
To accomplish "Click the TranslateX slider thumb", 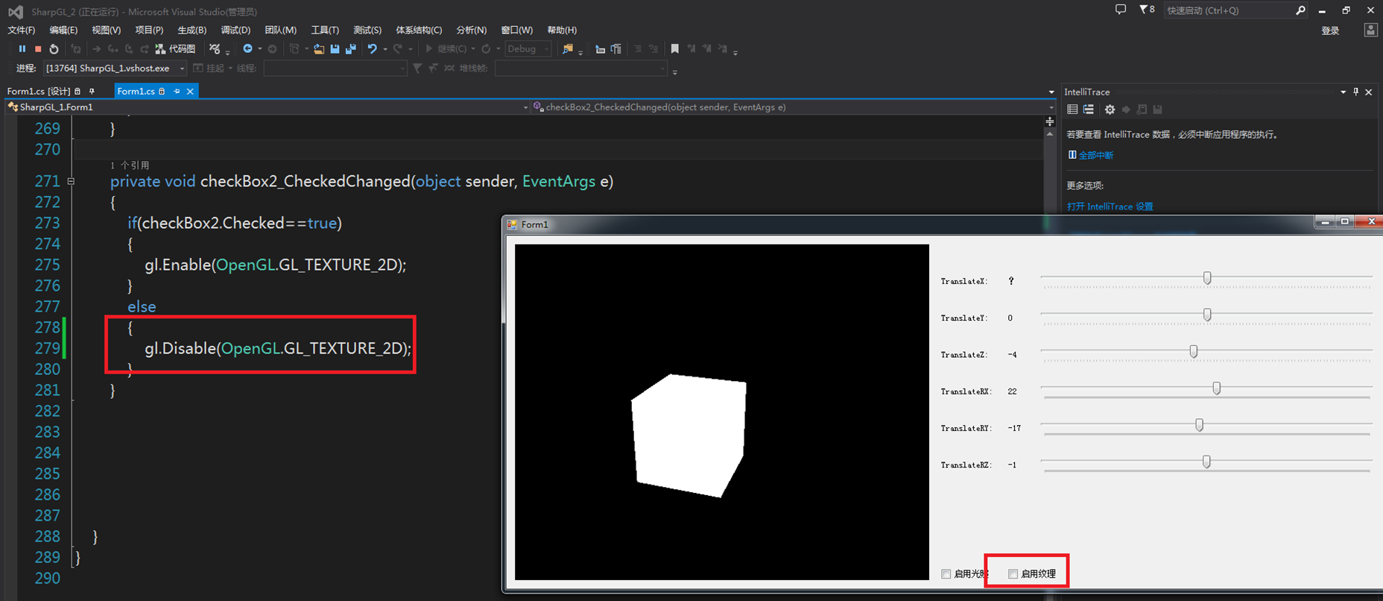I will [1207, 278].
